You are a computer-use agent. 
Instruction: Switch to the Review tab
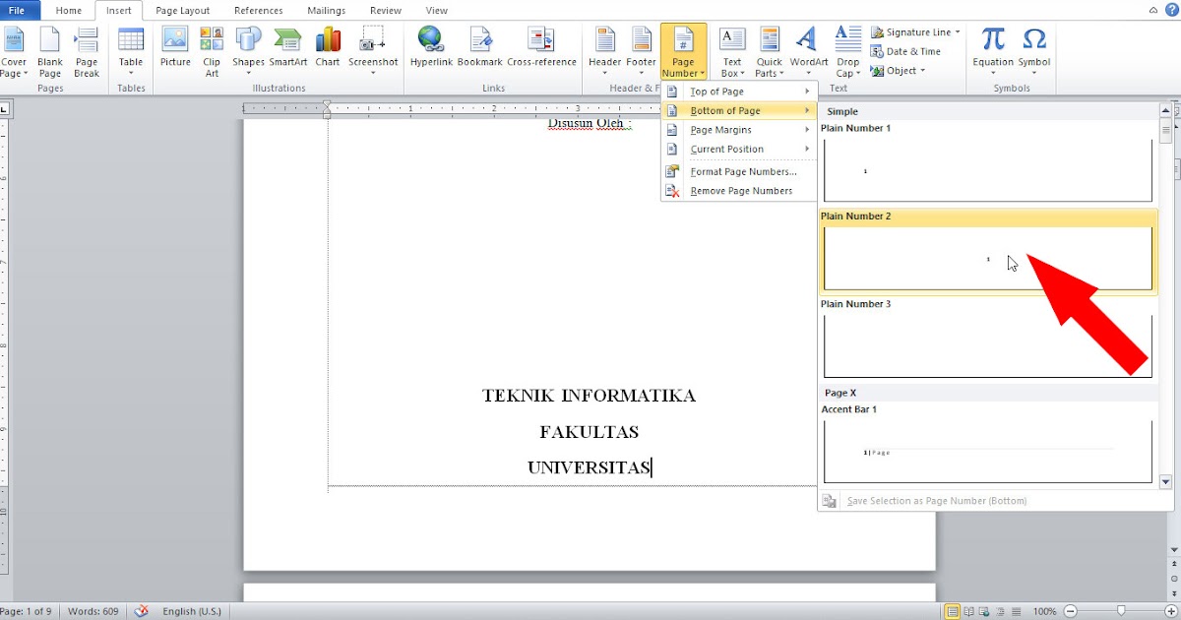click(x=385, y=10)
